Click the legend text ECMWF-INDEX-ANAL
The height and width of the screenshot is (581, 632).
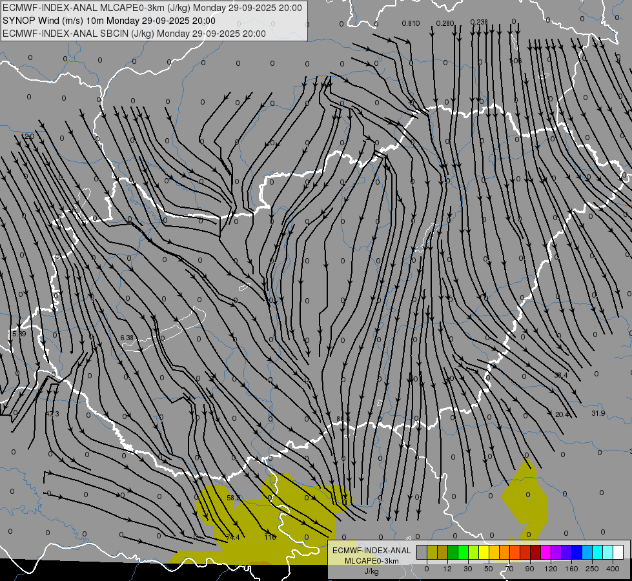point(372,551)
